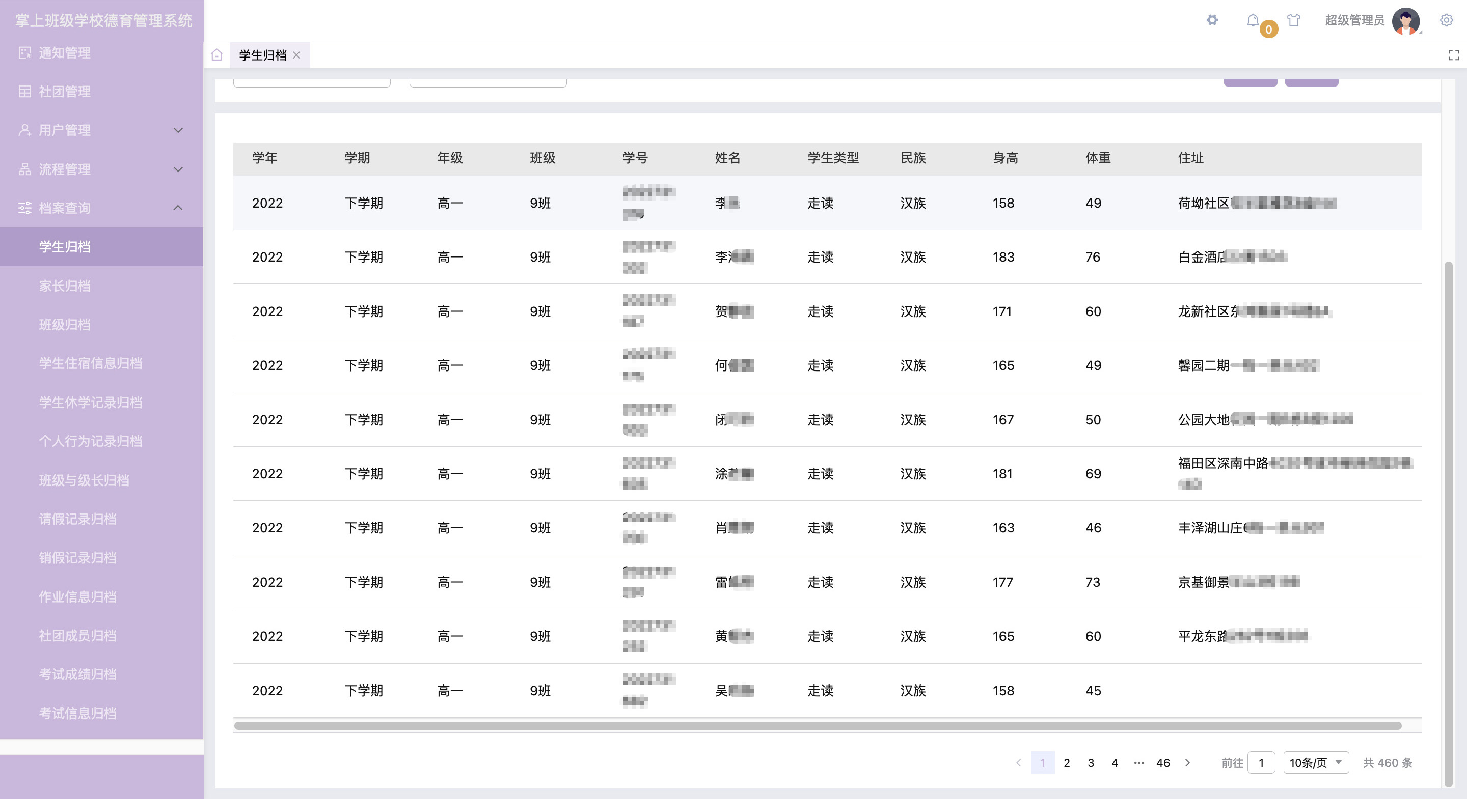Click the 学生类型 column header
This screenshot has height=799, width=1467.
tap(833, 158)
